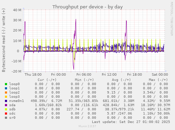Click the orange loop2 legend swatch
This screenshot has height=130, width=175.
(6, 93)
